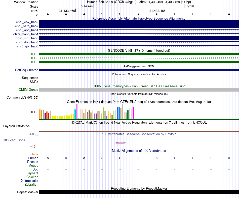The height and width of the screenshot is (198, 239).
Task: Select the Zebrafish species label
Action: point(31,184)
